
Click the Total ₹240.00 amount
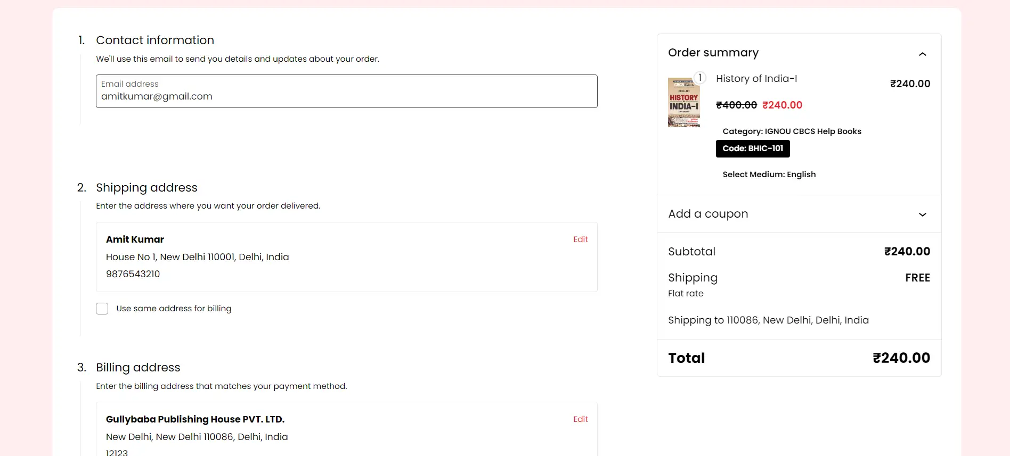[901, 358]
